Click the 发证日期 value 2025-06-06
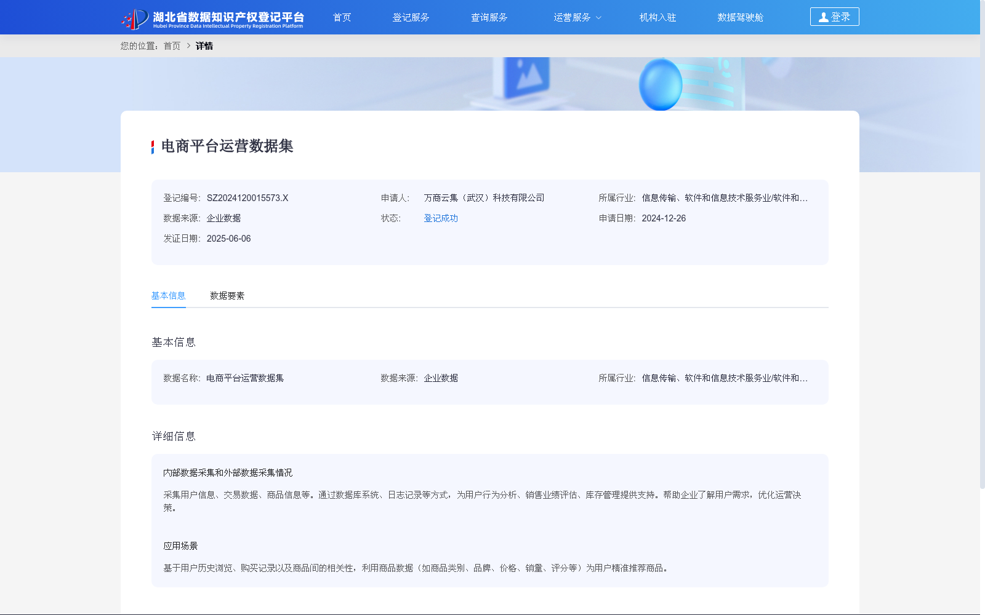985x615 pixels. 229,239
